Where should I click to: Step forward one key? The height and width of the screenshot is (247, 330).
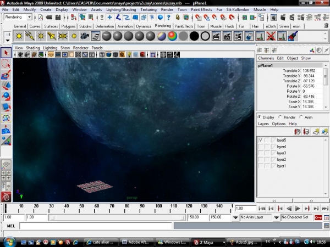click(307, 209)
